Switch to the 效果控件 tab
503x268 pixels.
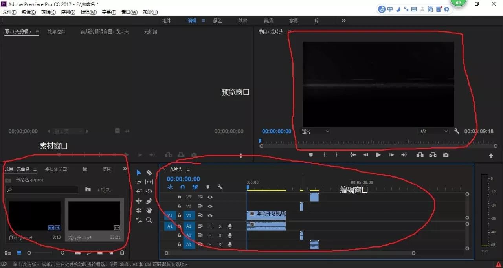57,32
